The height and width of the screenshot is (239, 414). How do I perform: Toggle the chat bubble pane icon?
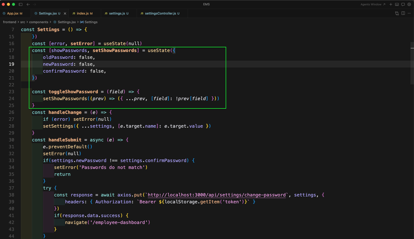point(403,4)
